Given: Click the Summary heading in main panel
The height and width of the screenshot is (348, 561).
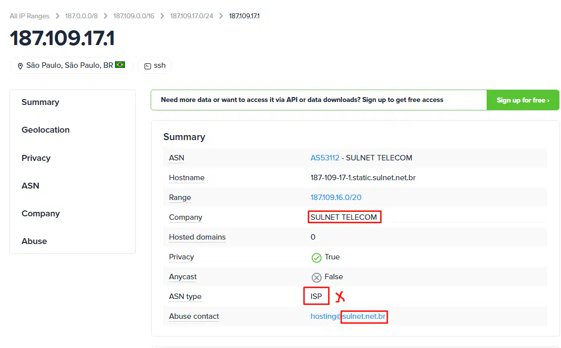Looking at the screenshot, I should (184, 137).
